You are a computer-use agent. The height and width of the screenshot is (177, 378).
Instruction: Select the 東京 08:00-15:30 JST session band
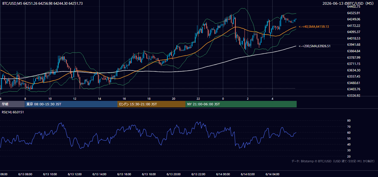point(71,104)
